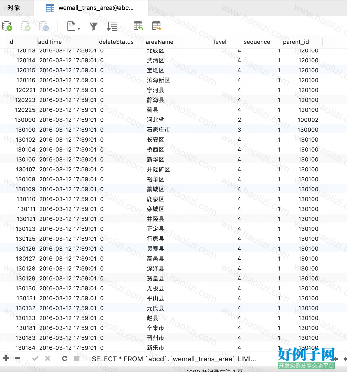
Task: Select the areaName cell 武清区
Action: pyautogui.click(x=155, y=60)
